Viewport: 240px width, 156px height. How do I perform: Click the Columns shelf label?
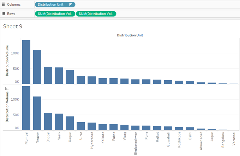point(14,5)
